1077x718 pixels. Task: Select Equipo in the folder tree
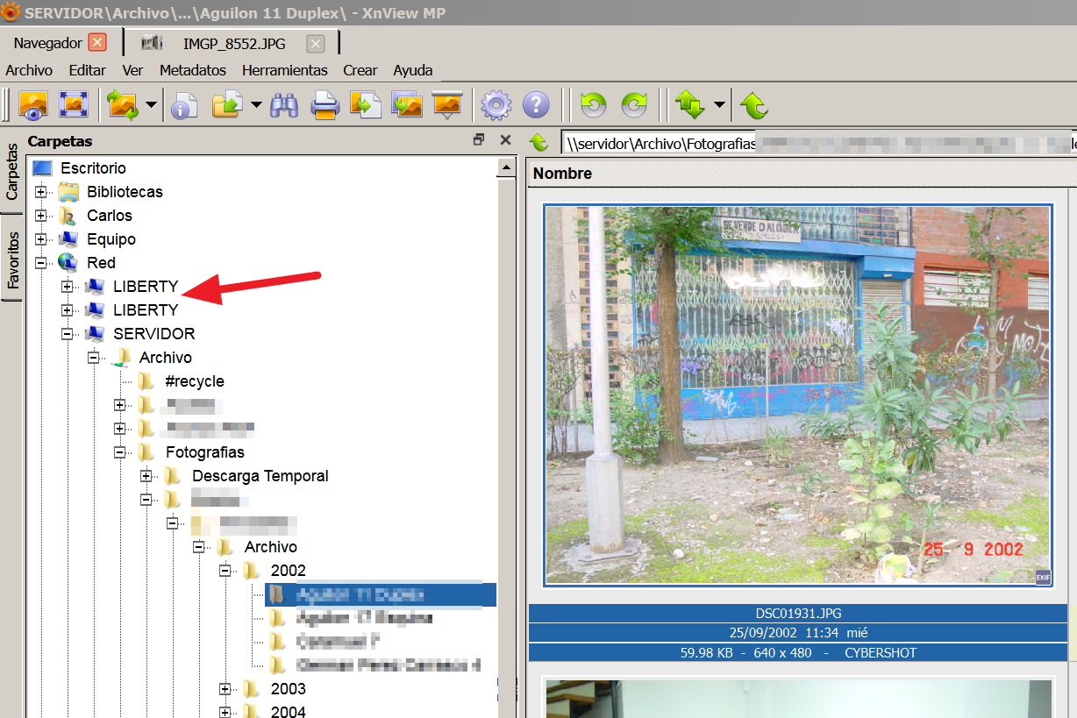(111, 239)
